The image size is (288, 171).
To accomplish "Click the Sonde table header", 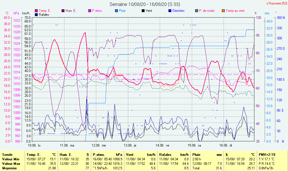I will coord(7,155).
